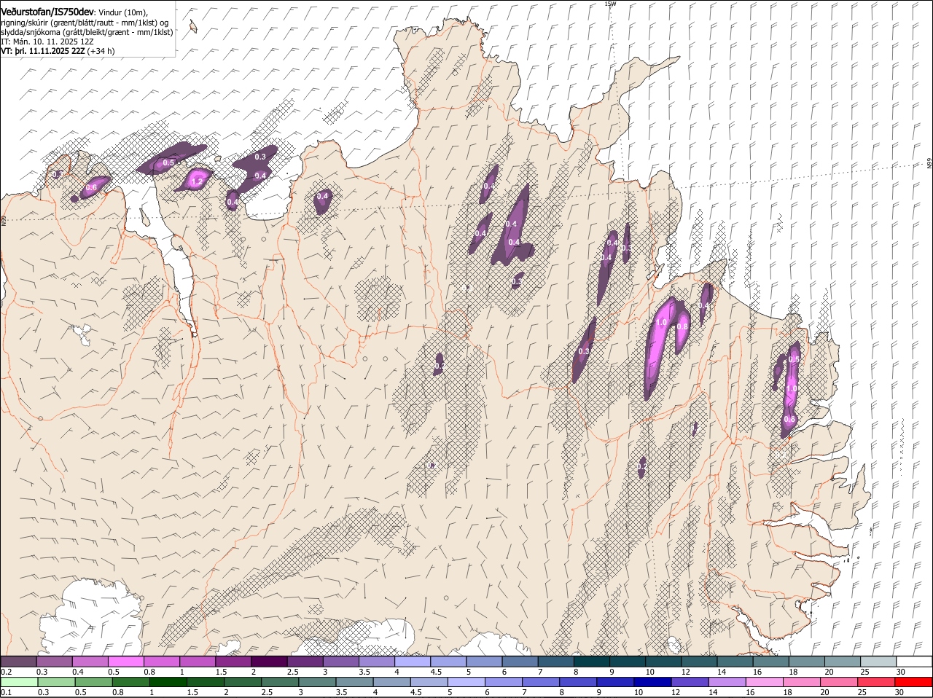Select the 0.8–1 swatch in upper legend
This screenshot has width=933, height=698.
[x=161, y=662]
